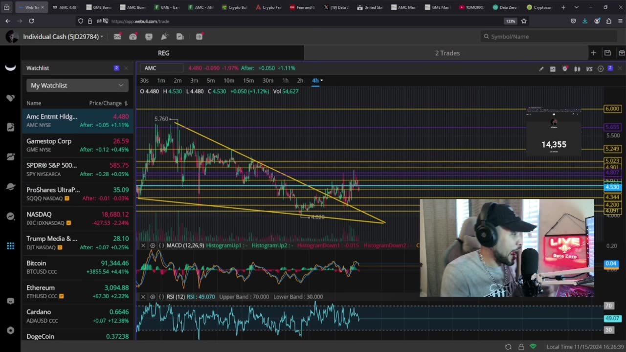Select Trump Media DJT row
This screenshot has height=352, width=626.
(77, 243)
